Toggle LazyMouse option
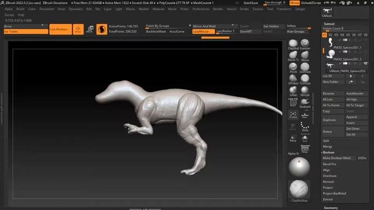The image size is (374, 210). pos(203,32)
